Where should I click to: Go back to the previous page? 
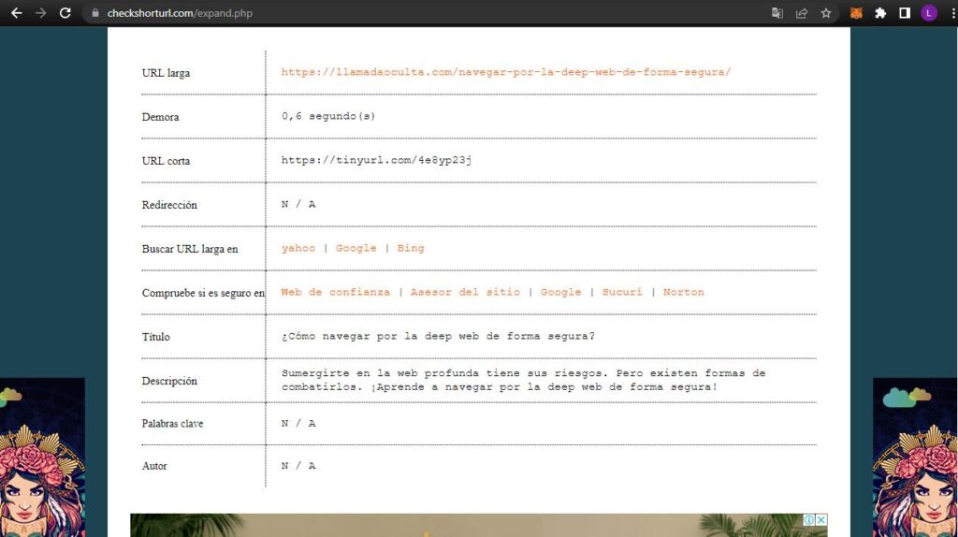[16, 13]
